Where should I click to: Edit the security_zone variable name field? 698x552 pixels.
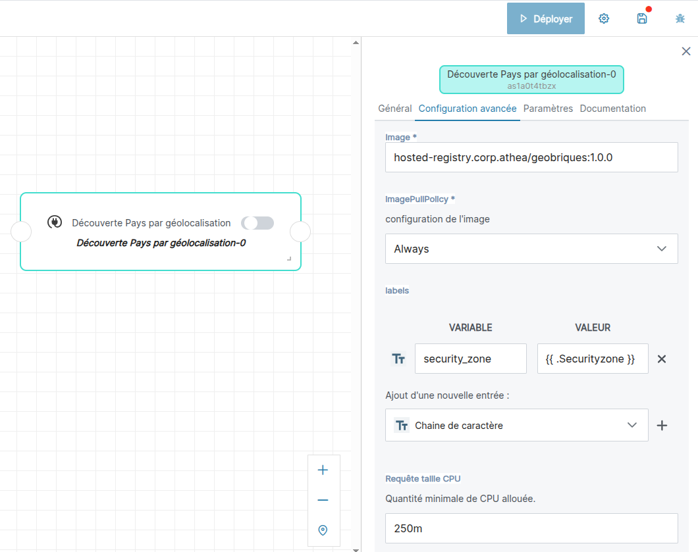[x=470, y=359]
